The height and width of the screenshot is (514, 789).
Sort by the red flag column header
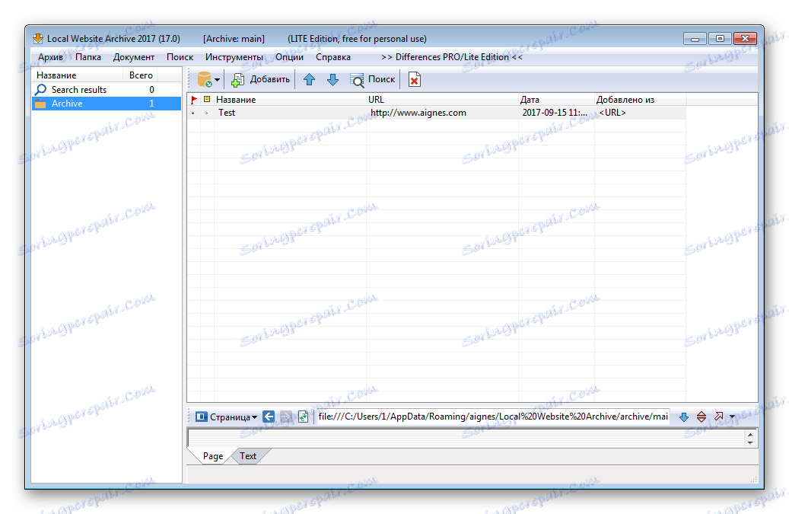tap(194, 100)
